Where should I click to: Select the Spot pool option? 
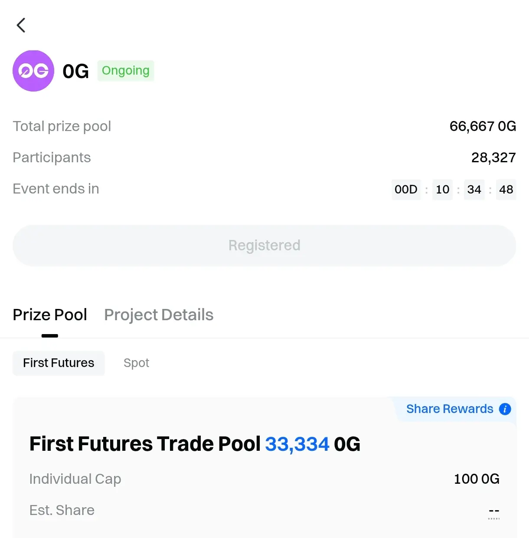click(x=136, y=363)
